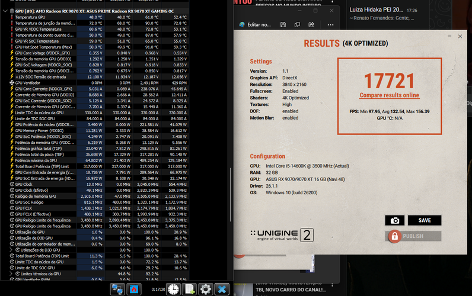Click the GPU Hot Spot Temperatura thermometer icon
This screenshot has height=296, width=472.
pyautogui.click(x=12, y=47)
